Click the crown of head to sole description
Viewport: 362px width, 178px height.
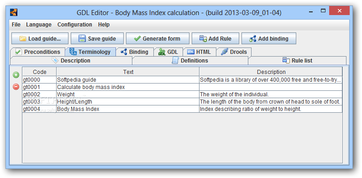coord(271,102)
